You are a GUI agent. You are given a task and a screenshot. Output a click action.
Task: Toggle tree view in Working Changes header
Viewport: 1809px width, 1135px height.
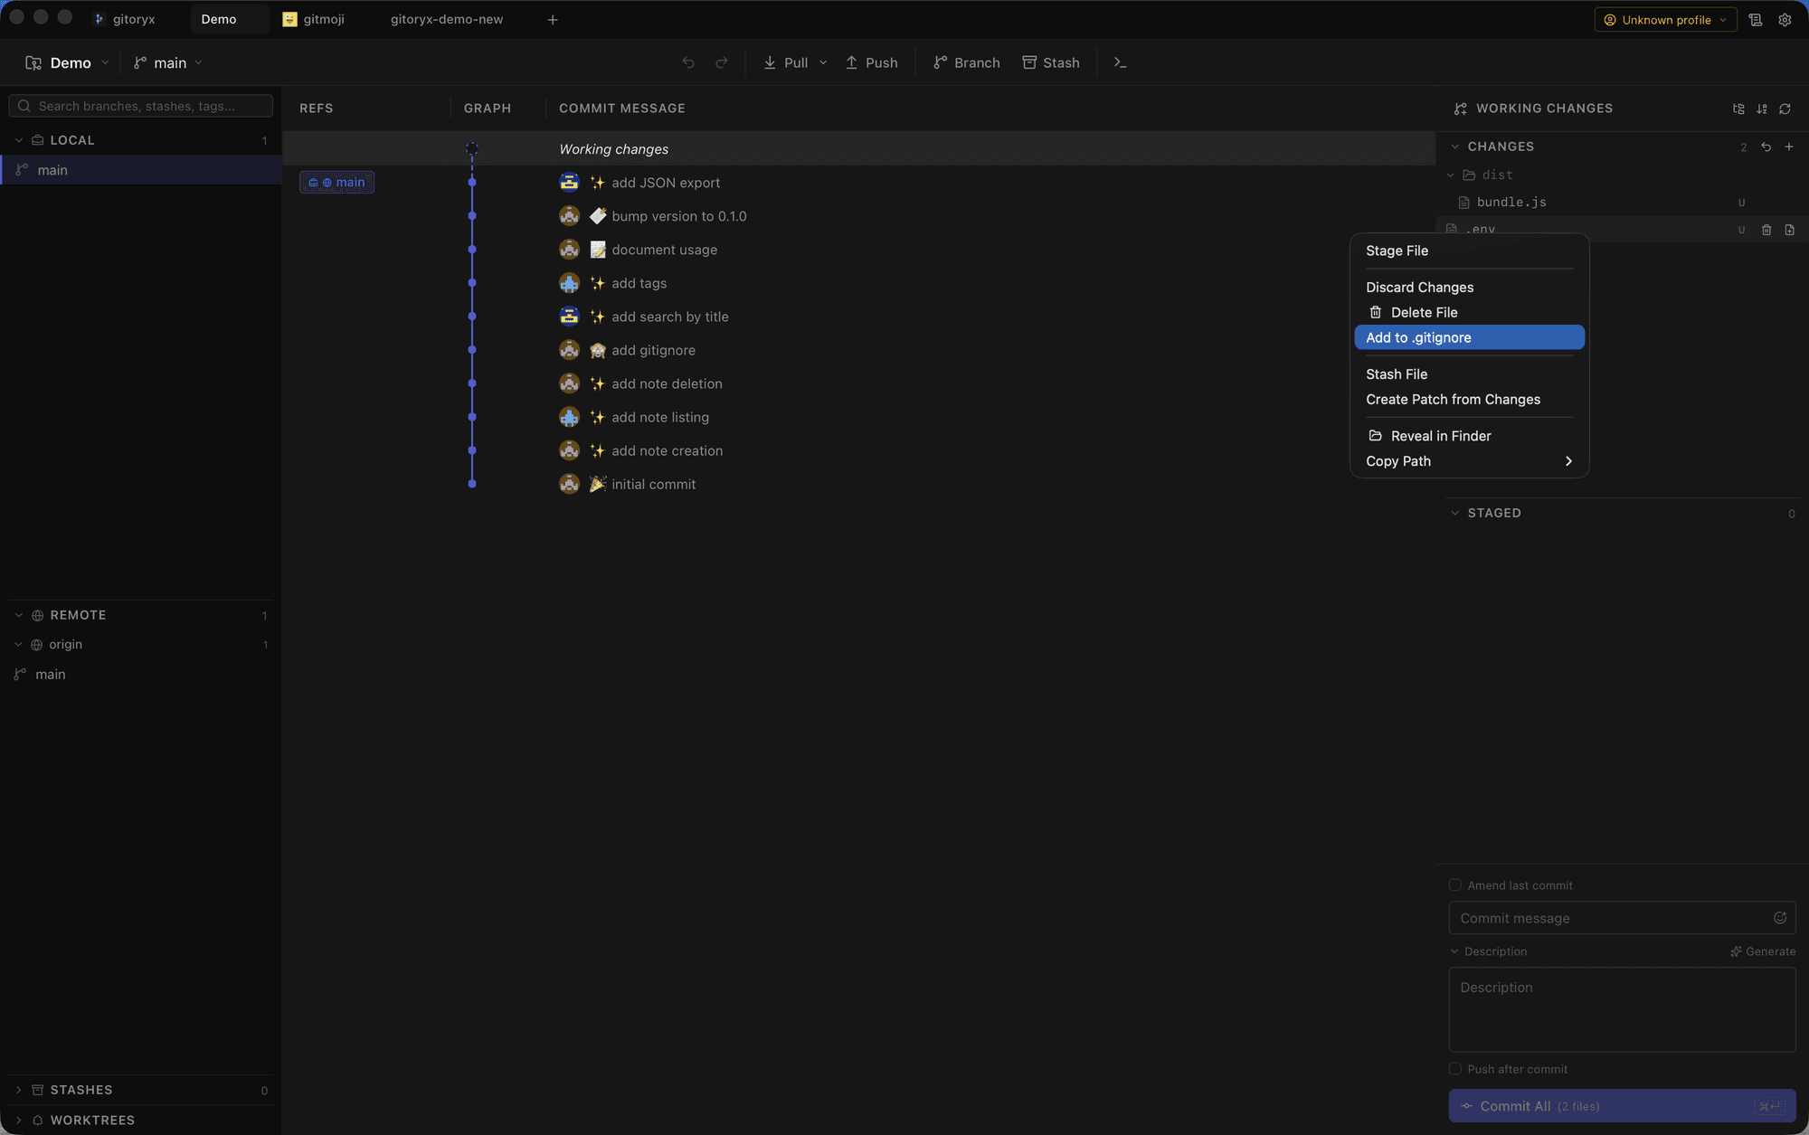click(1738, 109)
